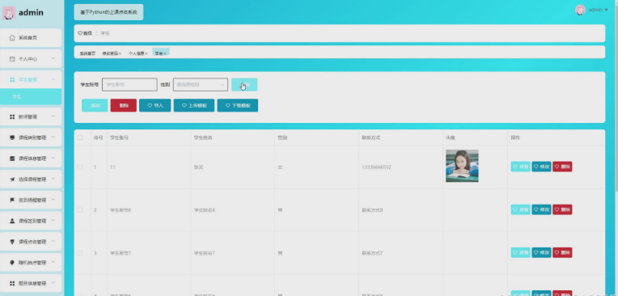Close the 个人信息 tab with its X
The image size is (618, 296).
point(146,53)
